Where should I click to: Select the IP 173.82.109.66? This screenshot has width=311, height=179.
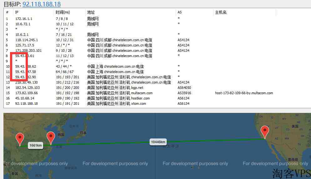pyautogui.click(x=26, y=93)
